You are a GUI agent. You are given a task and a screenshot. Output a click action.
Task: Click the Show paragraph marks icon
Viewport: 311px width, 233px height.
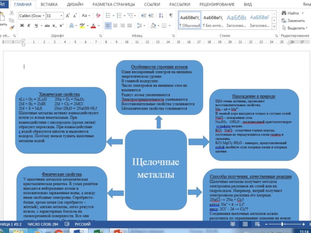[171, 16]
